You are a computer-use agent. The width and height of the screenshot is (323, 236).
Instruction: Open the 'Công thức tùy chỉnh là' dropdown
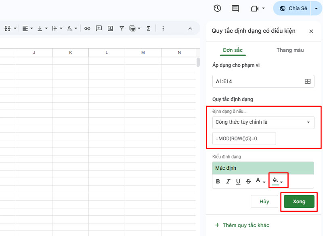pyautogui.click(x=263, y=122)
